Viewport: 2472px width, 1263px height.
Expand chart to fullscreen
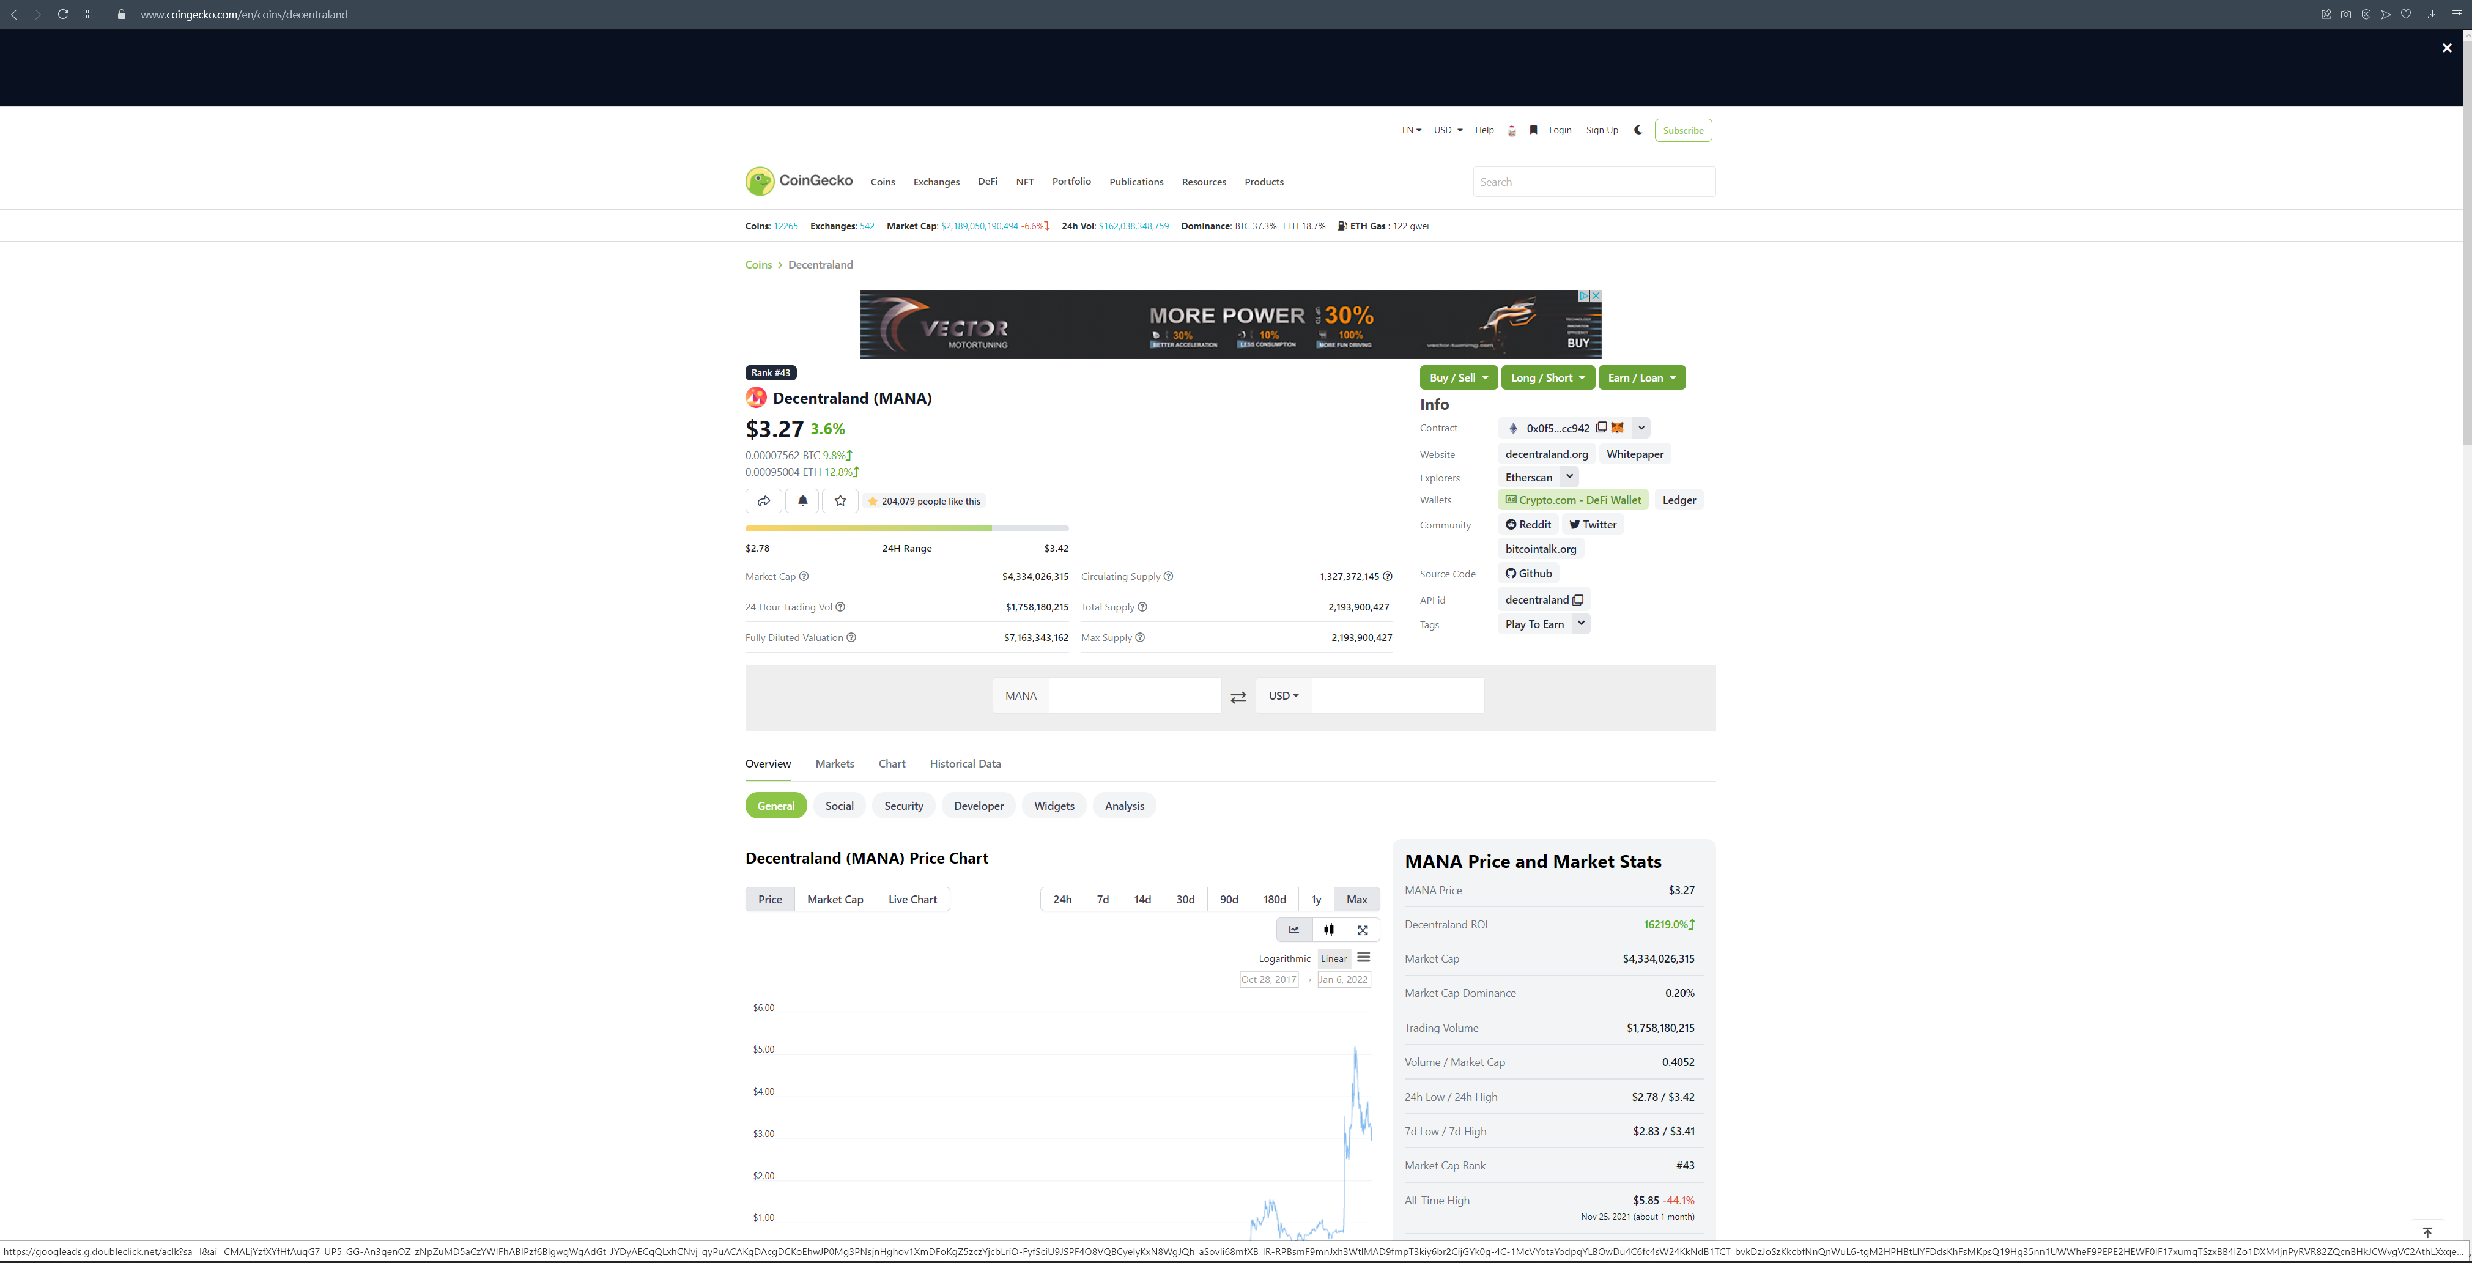[x=1363, y=929]
